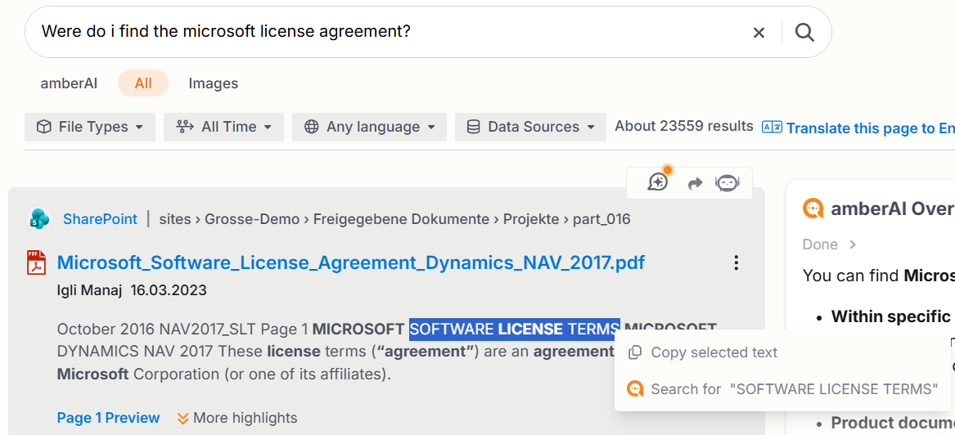Switch to the amberAI tab
Screen dimensions: 955x435
point(69,83)
